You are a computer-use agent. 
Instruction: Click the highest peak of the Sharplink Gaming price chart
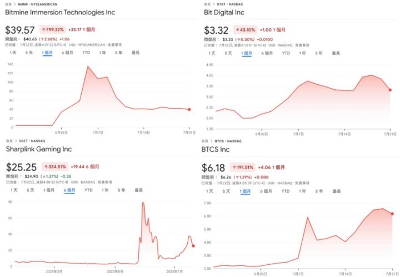[x=143, y=203]
